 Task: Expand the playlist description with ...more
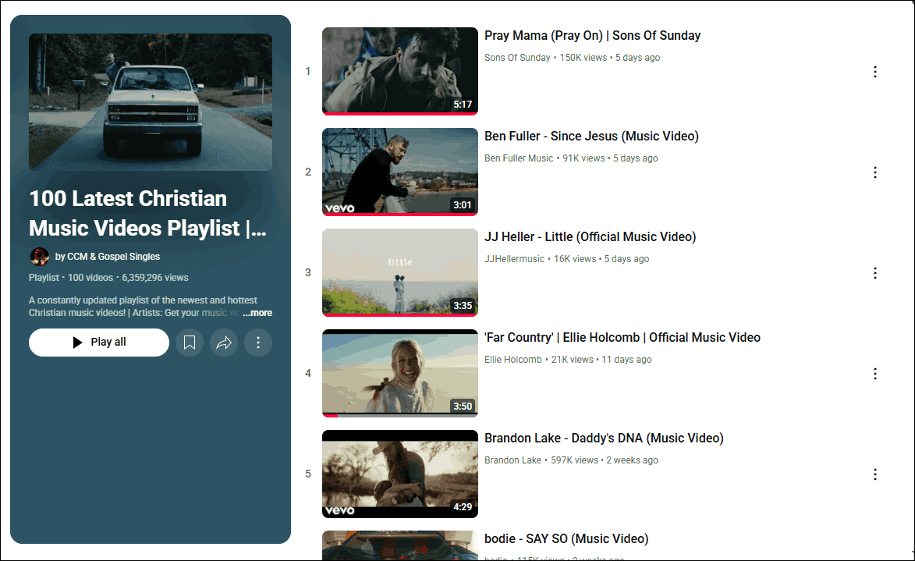257,313
